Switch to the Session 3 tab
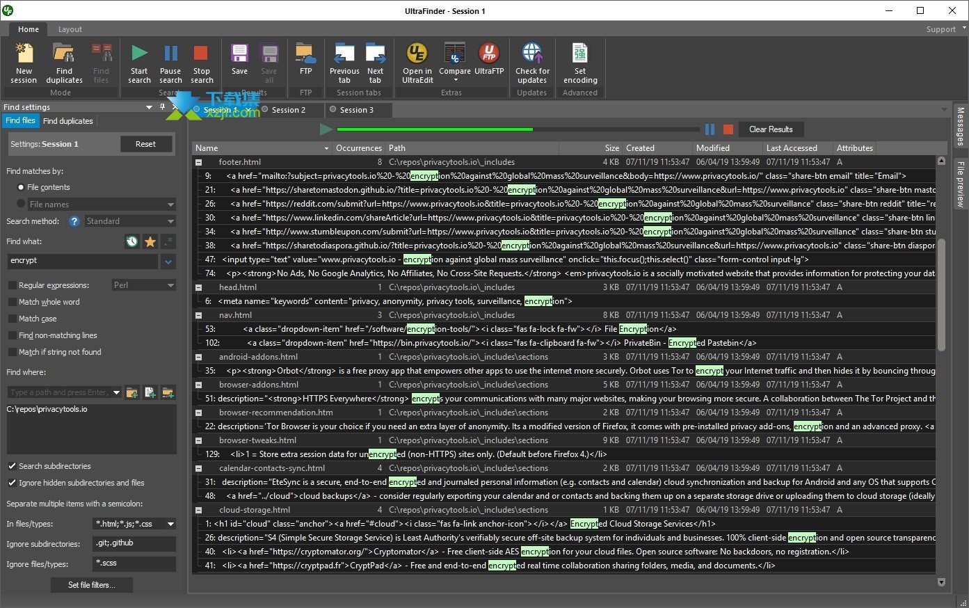Viewport: 969px width, 608px height. point(357,110)
